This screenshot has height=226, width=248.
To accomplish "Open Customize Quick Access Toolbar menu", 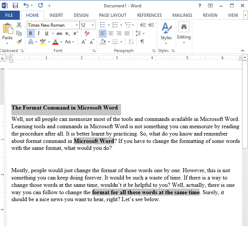I will coord(49,6).
